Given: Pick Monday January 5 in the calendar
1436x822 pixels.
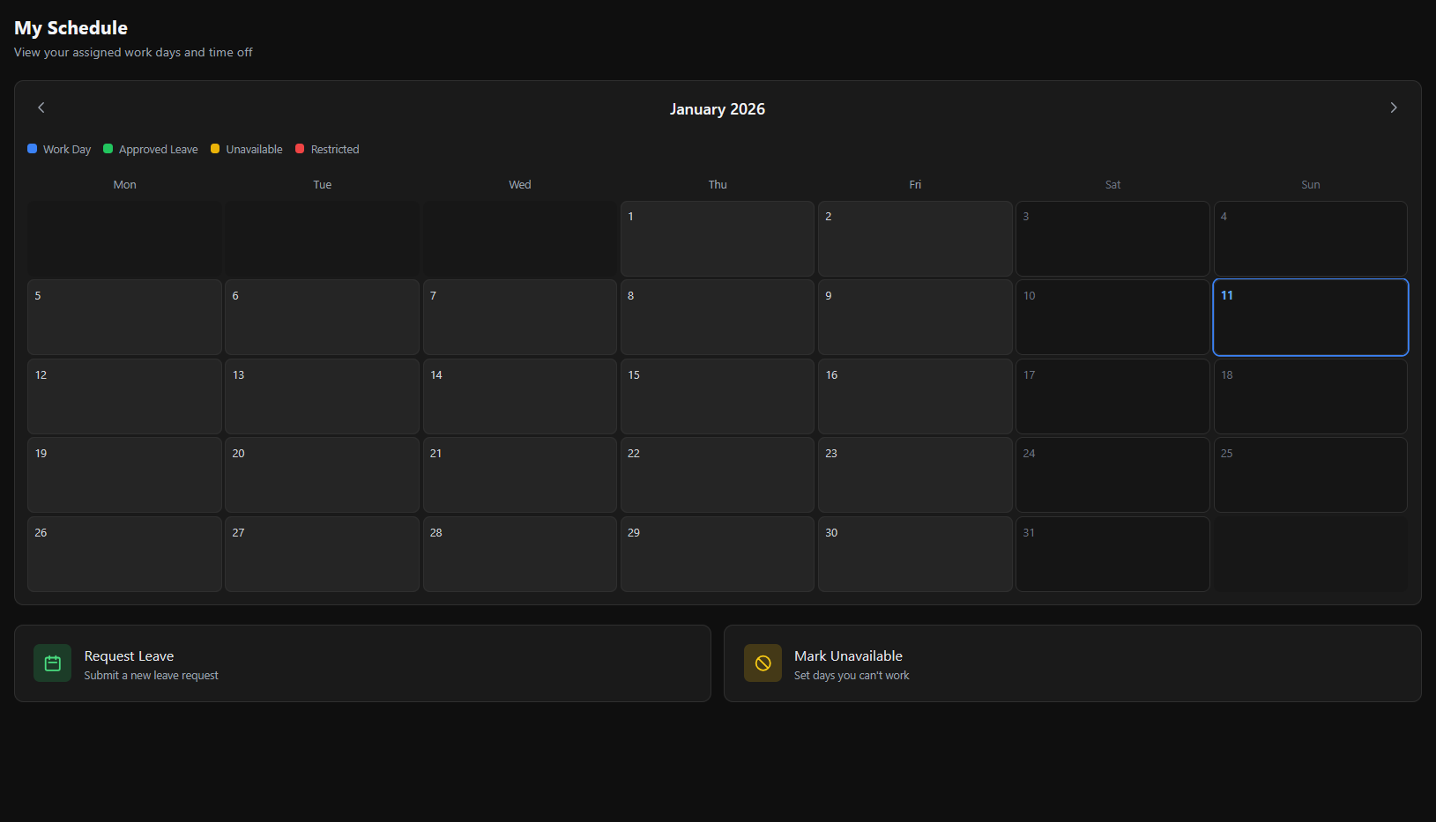Looking at the screenshot, I should point(124,317).
